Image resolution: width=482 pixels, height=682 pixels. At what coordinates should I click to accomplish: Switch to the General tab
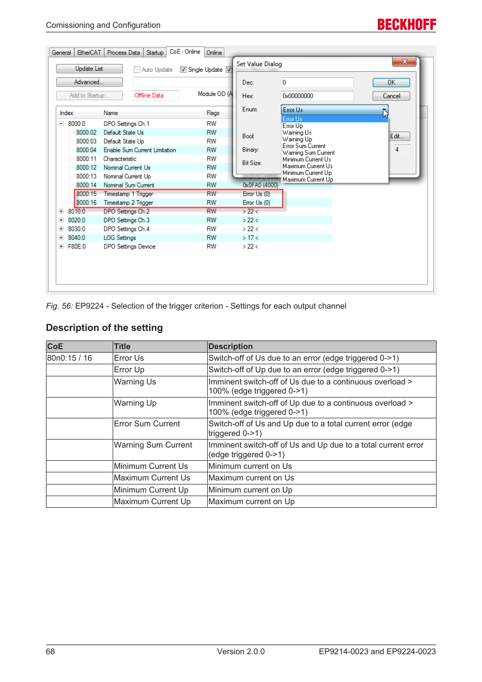(61, 53)
